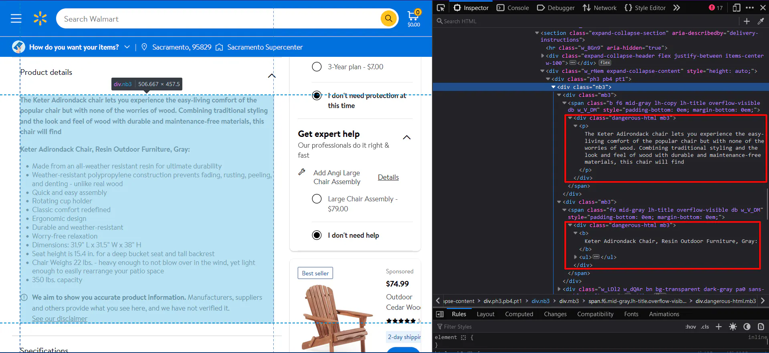Open the Debugger tab
This screenshot has height=353, width=769.
tap(556, 8)
